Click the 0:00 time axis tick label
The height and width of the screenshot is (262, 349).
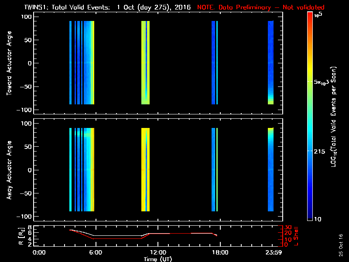(39, 252)
